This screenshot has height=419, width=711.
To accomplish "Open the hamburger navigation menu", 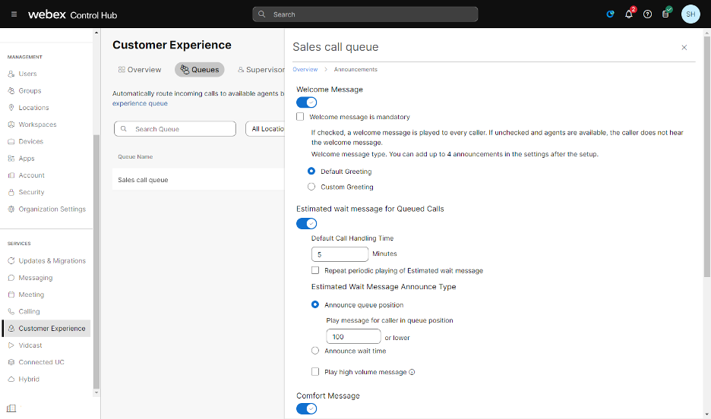I will click(14, 14).
